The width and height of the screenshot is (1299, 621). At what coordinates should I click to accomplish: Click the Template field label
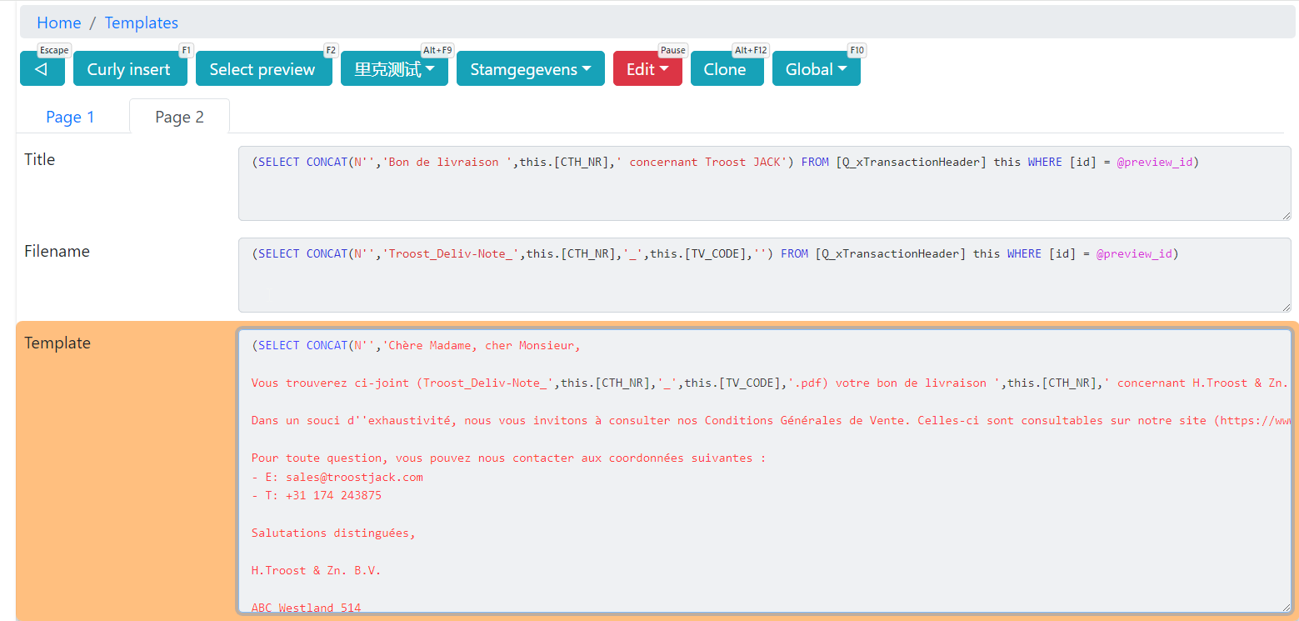click(57, 343)
